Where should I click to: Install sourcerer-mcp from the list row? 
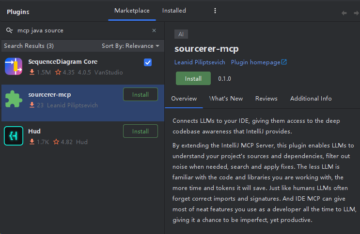(x=141, y=94)
